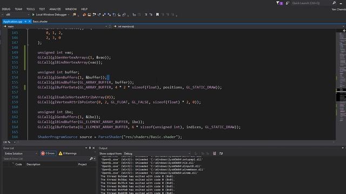Toggle the 0 Errors filter
This screenshot has width=346, height=194.
pyautogui.click(x=48, y=153)
